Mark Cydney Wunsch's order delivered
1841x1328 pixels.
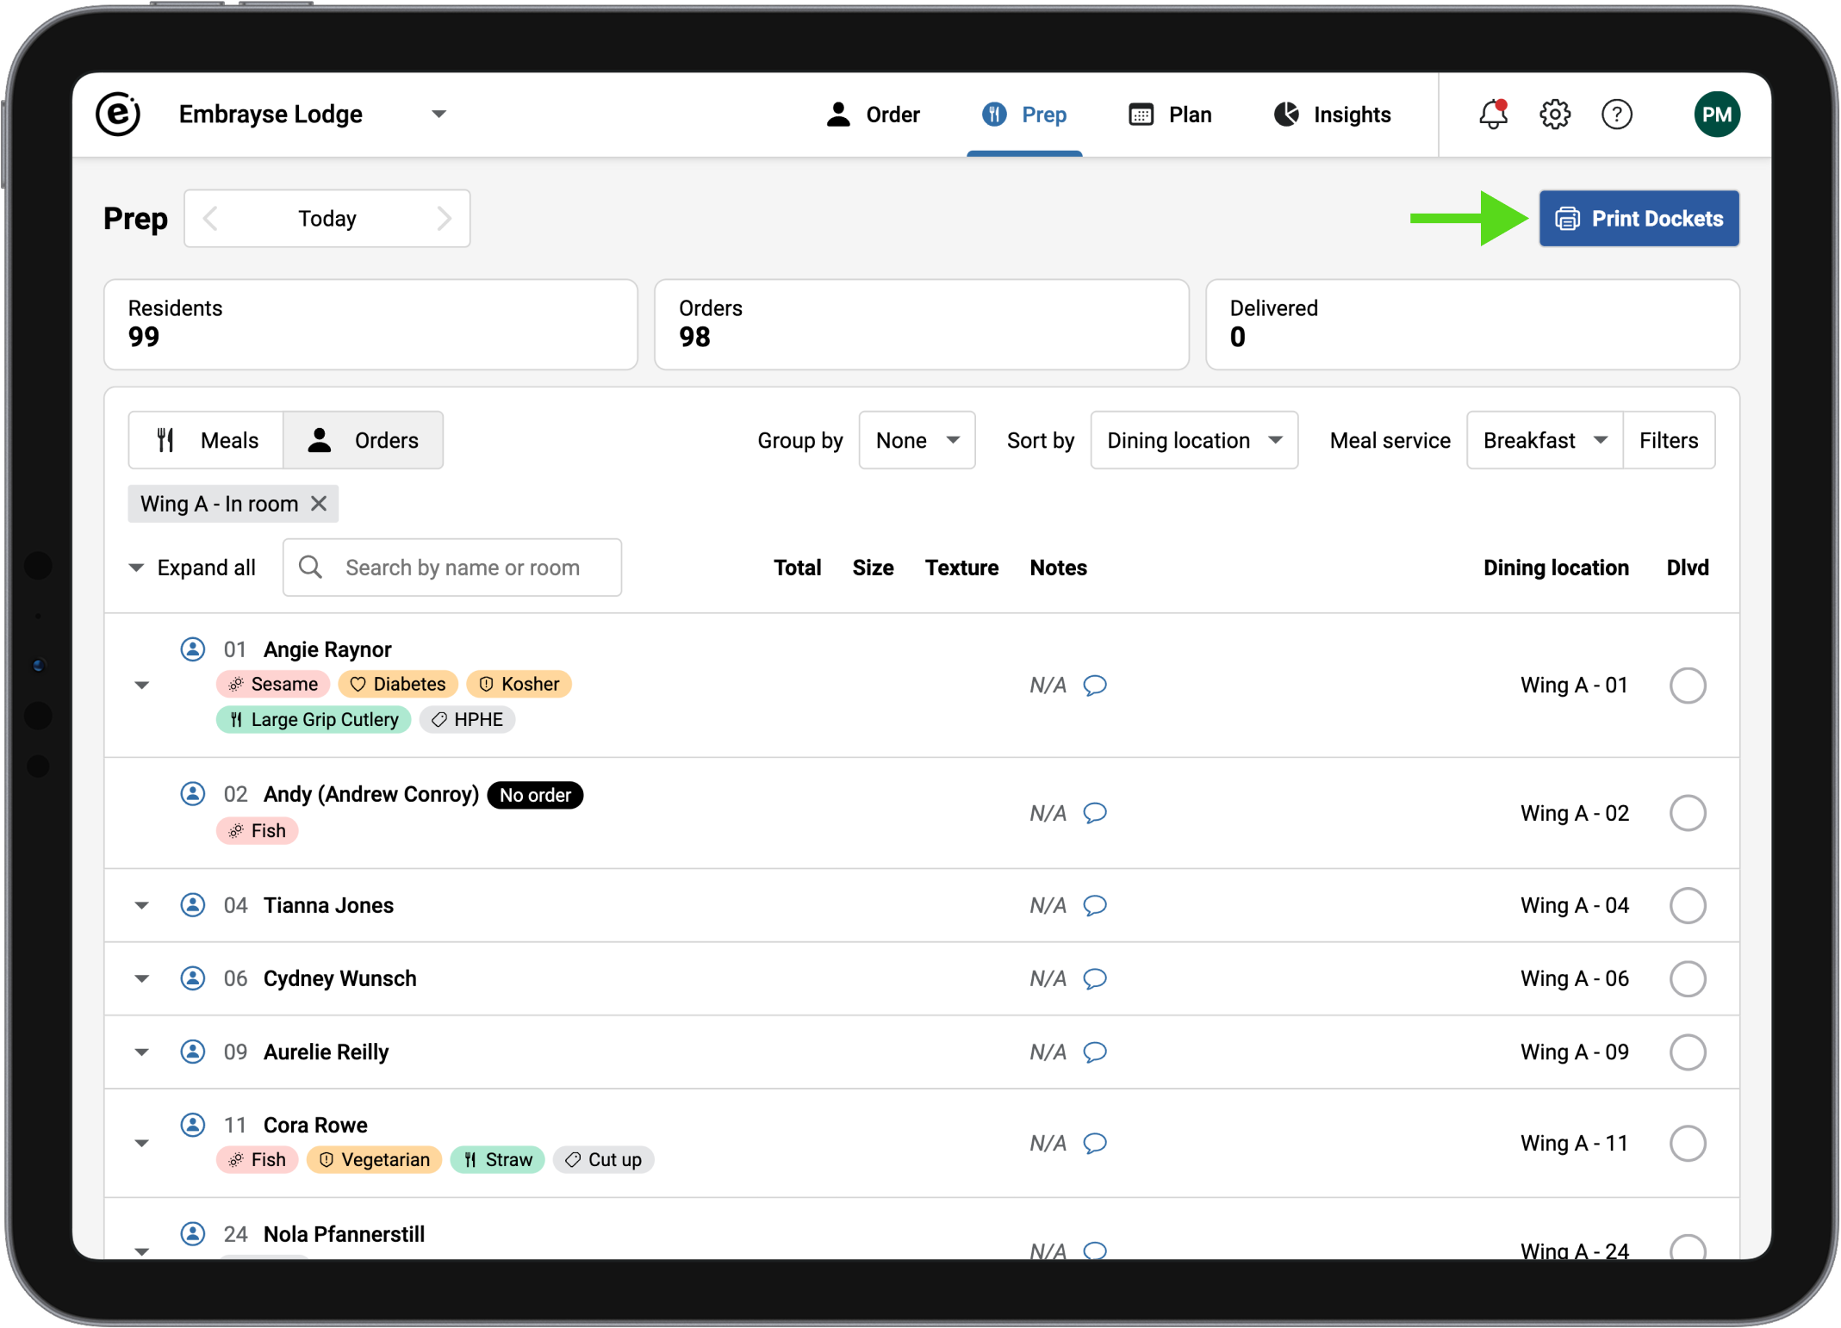(1687, 979)
